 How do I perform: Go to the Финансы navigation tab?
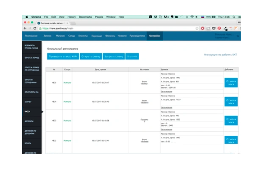tap(110, 36)
